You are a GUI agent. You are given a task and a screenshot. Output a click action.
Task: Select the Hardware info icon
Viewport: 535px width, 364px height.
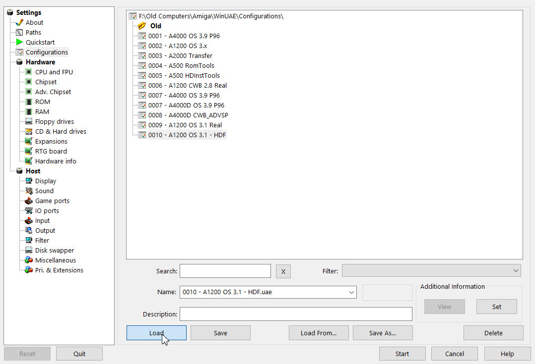click(29, 161)
